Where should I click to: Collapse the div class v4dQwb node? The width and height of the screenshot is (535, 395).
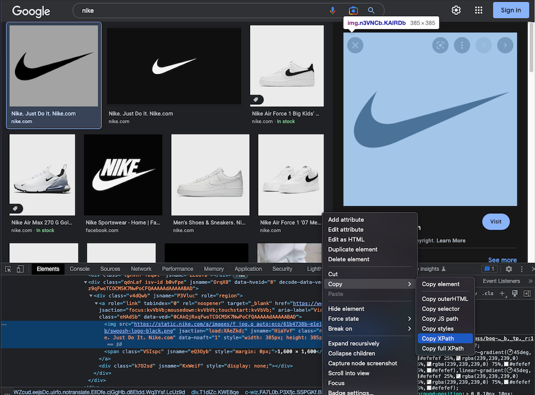pyautogui.click(x=91, y=296)
